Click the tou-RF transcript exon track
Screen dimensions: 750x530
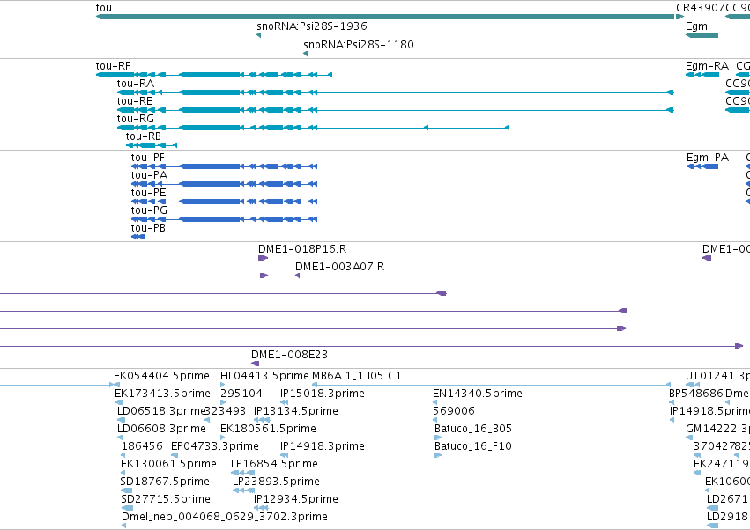[214, 75]
